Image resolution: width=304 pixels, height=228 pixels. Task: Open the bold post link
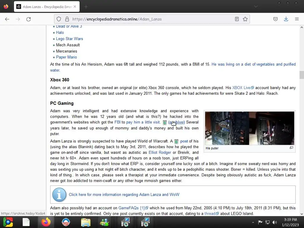[x=184, y=141]
